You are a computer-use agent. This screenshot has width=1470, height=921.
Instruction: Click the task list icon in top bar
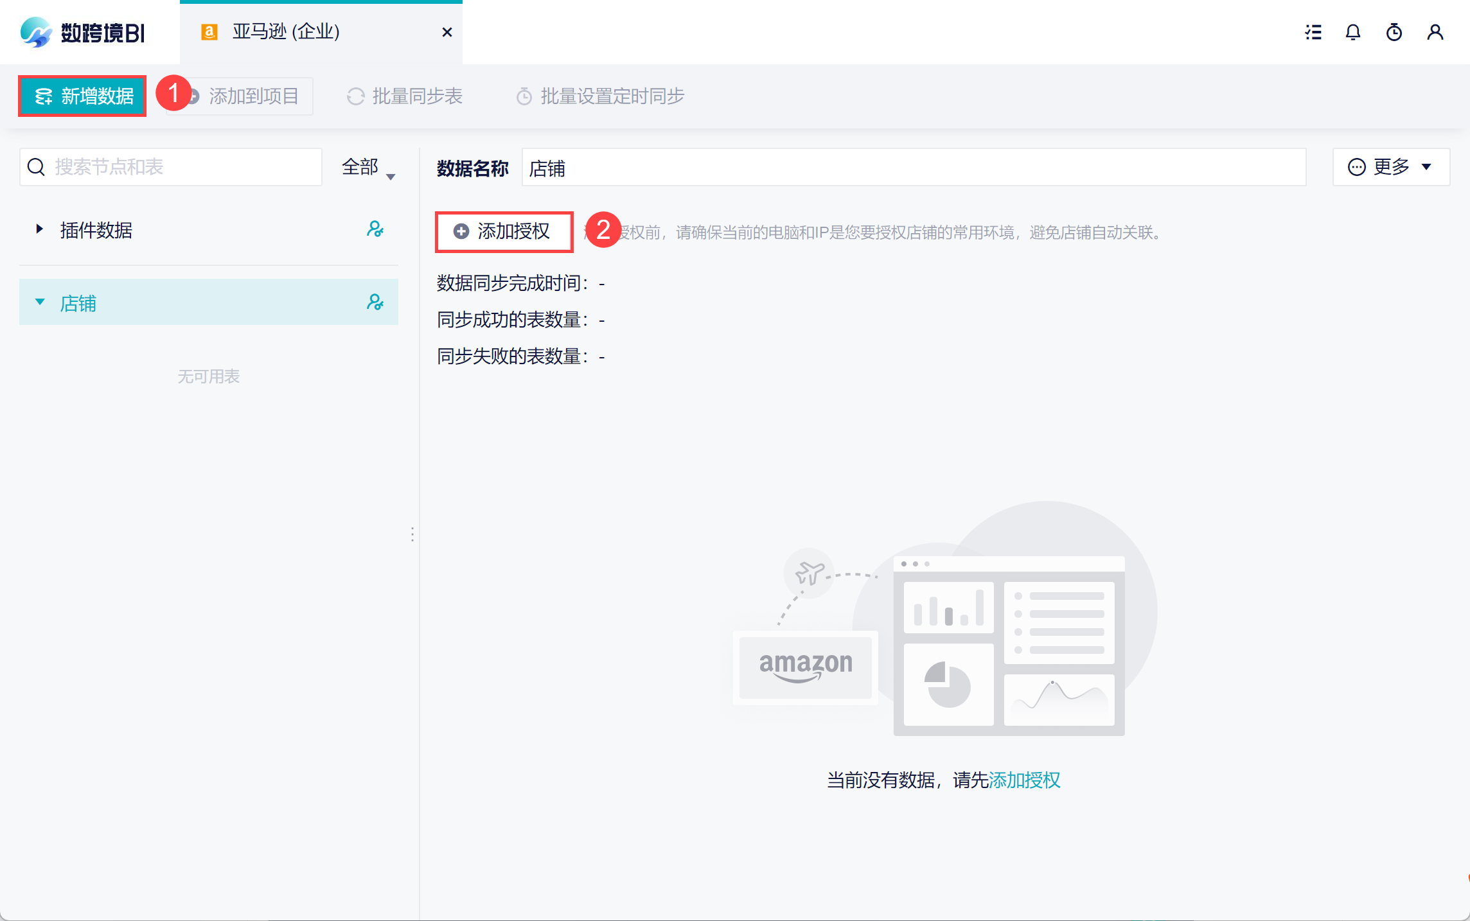1313,32
